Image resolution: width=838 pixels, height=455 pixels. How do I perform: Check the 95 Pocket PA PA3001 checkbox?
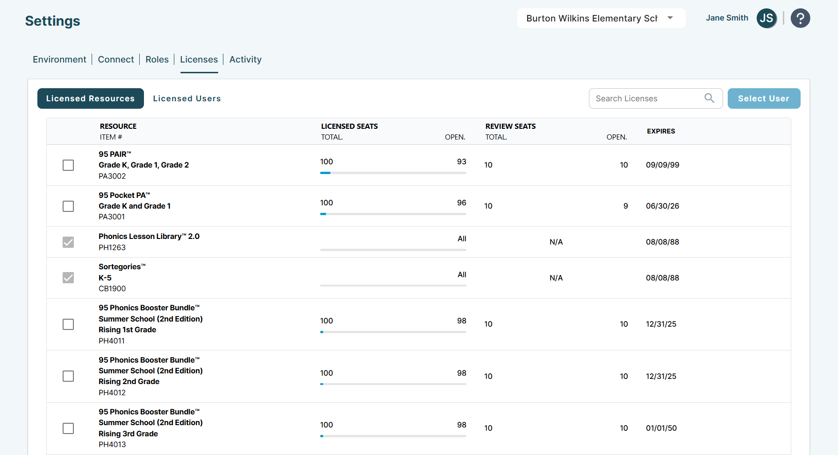click(x=68, y=206)
